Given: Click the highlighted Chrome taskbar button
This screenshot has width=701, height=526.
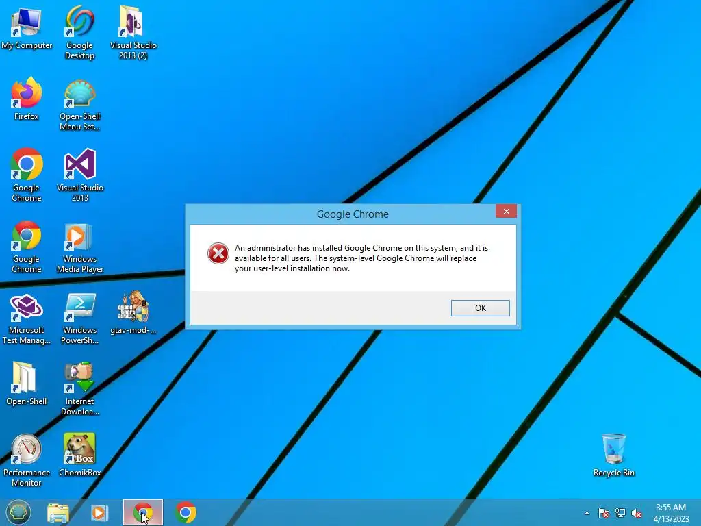Looking at the screenshot, I should 143,512.
